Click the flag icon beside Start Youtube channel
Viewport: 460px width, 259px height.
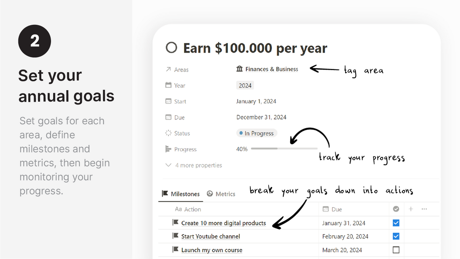pyautogui.click(x=175, y=236)
